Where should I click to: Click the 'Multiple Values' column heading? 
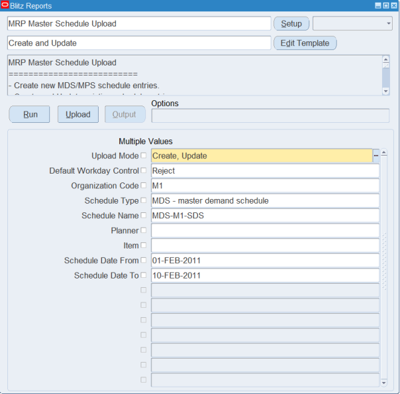pos(145,142)
